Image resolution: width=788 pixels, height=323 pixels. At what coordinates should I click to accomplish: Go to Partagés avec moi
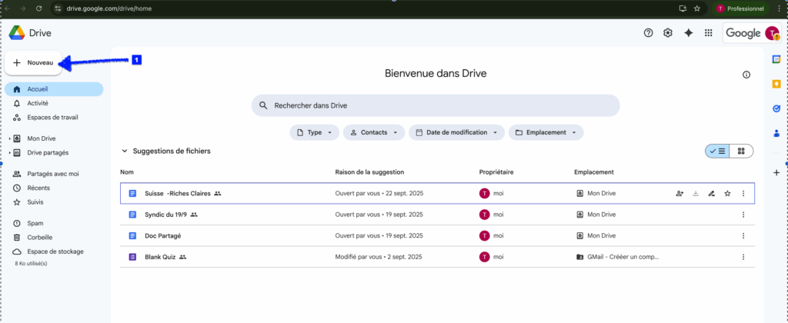(52, 174)
